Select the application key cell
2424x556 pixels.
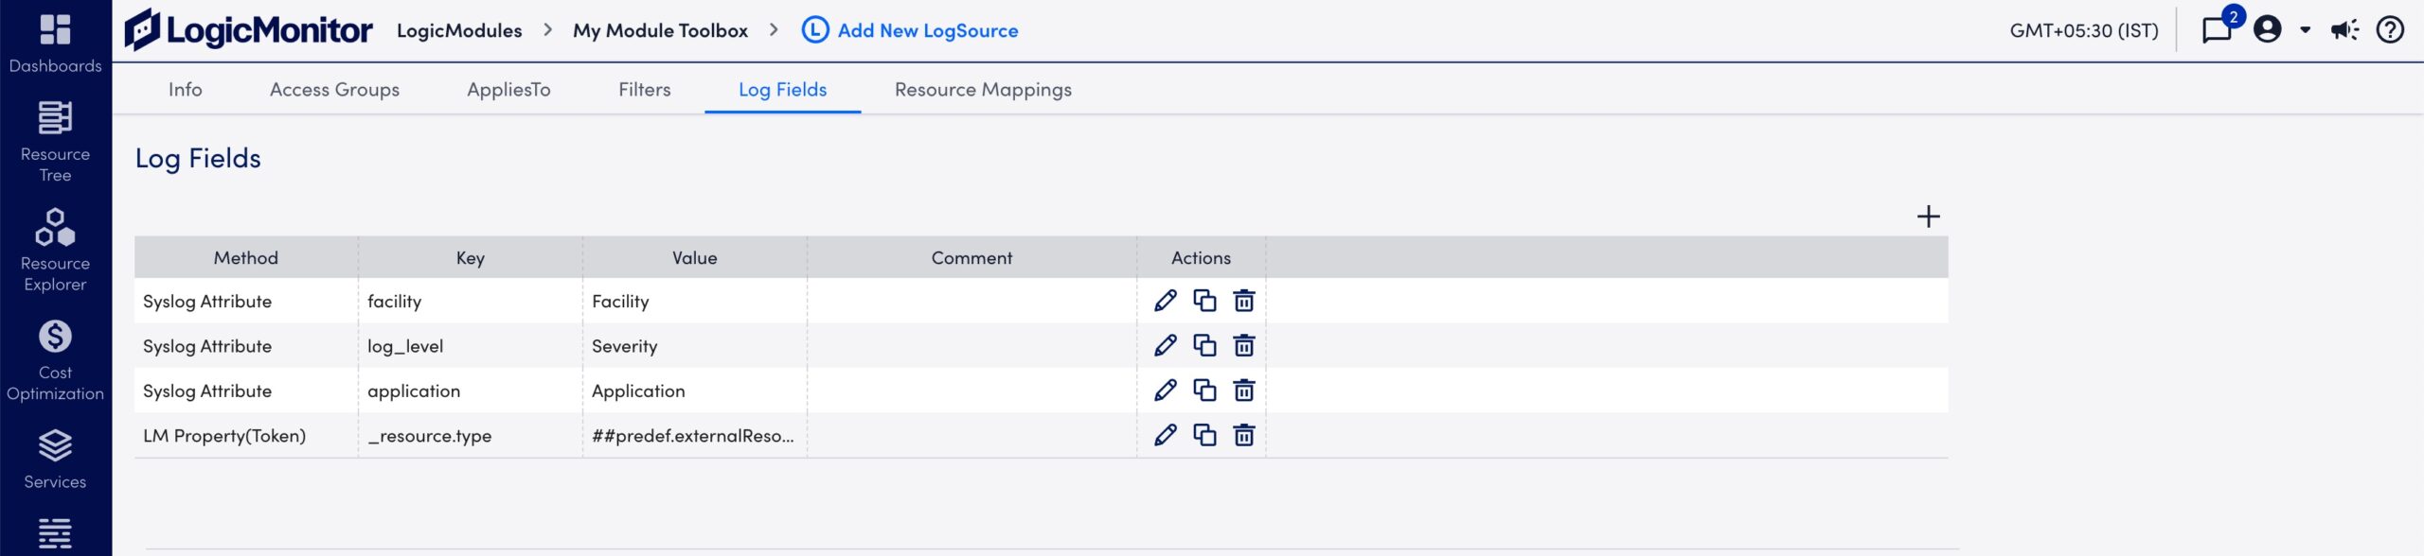pos(470,390)
